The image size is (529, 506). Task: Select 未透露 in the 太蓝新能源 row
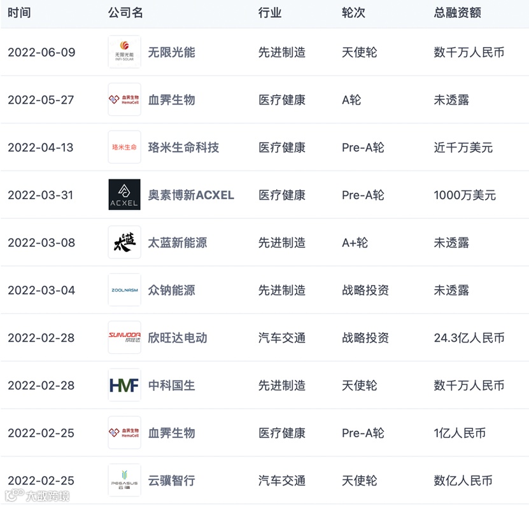point(451,242)
